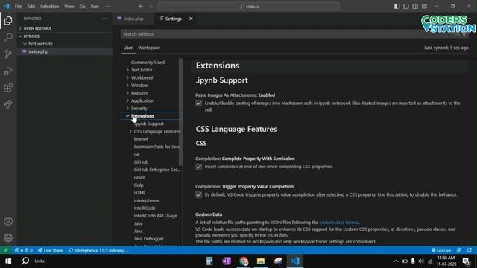Switch to the index.php editor tab
The image size is (477, 268).
click(x=133, y=19)
